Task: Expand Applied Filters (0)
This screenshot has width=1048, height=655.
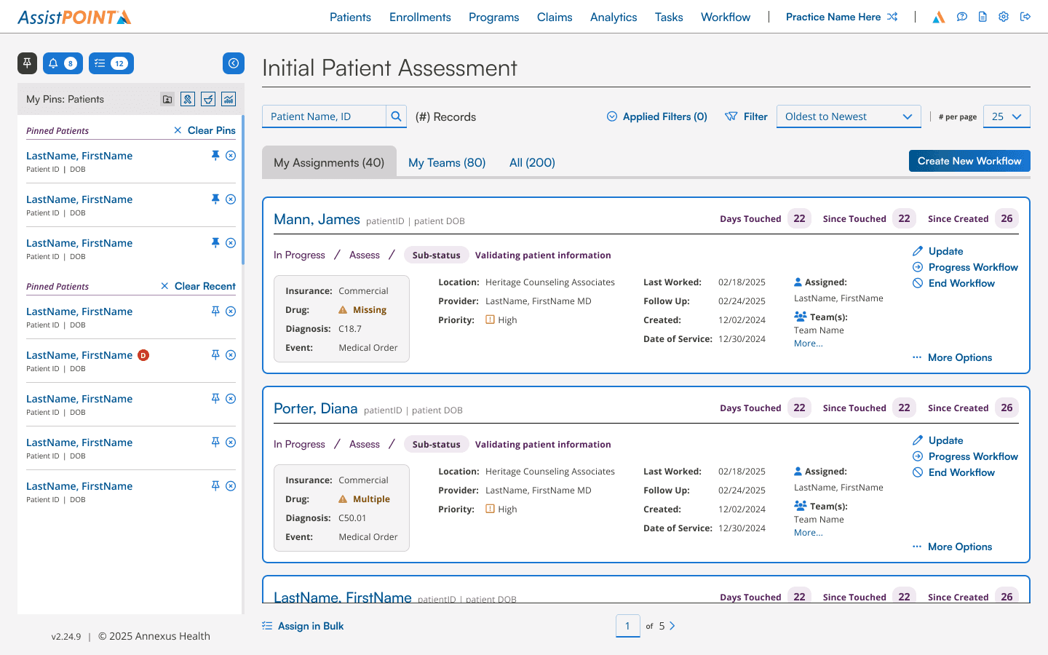Action: coord(657,116)
